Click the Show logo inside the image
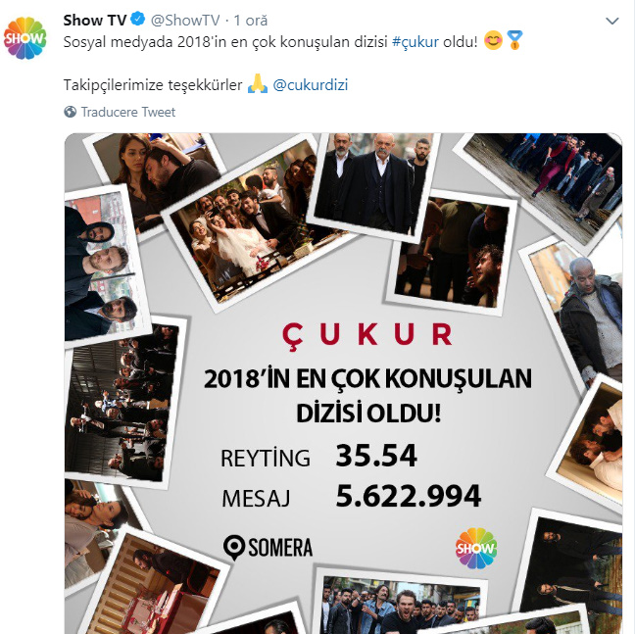 coord(476,548)
